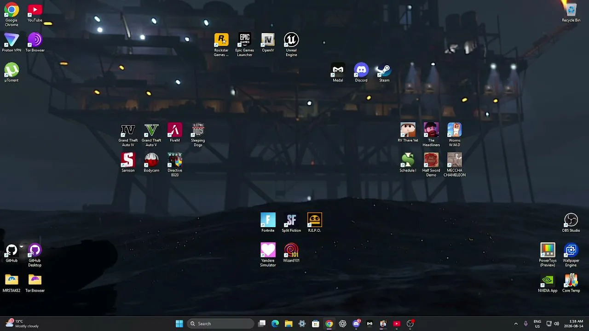The height and width of the screenshot is (331, 589).
Task: Select the Wizard101 desktop icon
Action: tap(291, 253)
